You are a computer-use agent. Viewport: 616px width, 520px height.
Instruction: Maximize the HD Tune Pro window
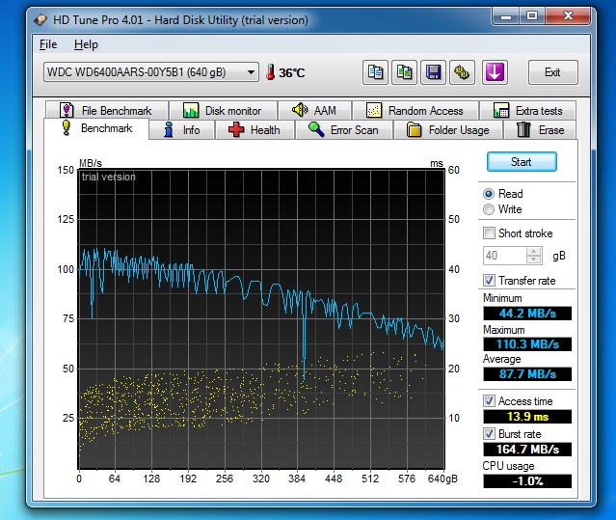coord(532,16)
